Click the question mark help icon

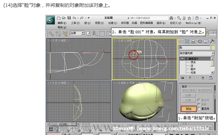(x=197, y=18)
